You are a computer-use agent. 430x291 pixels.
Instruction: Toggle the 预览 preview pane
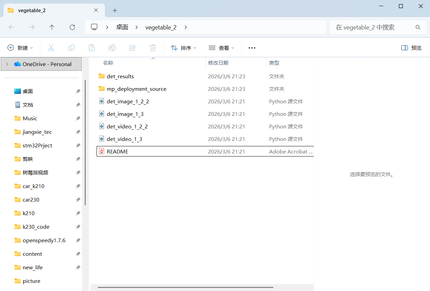[x=411, y=48]
